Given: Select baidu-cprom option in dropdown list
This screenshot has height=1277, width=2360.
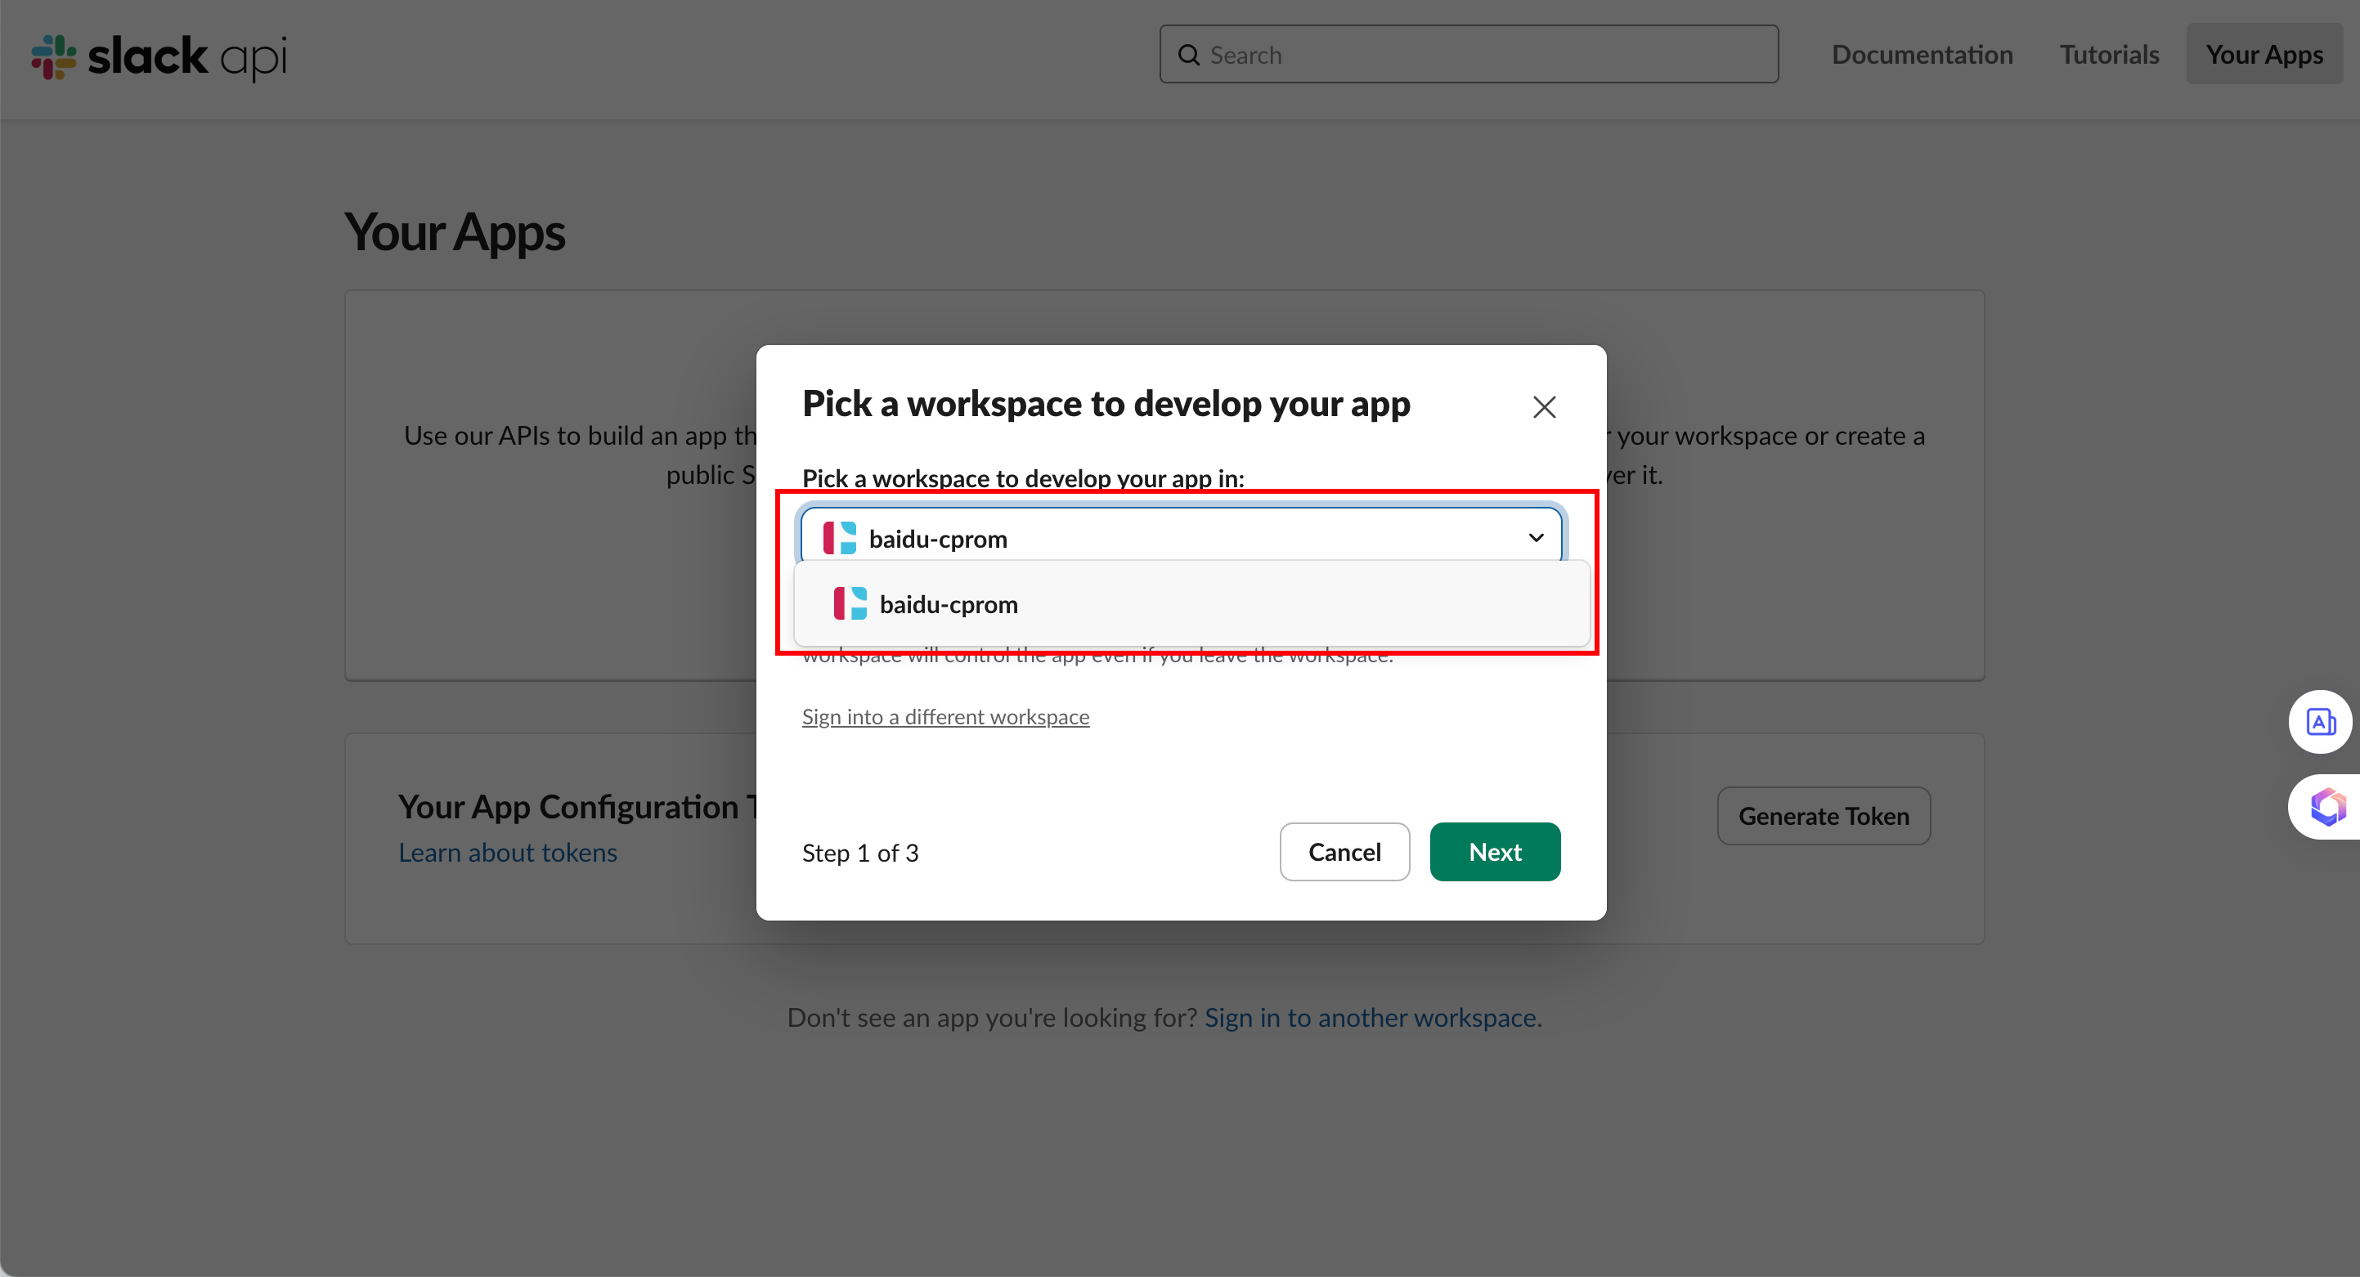Looking at the screenshot, I should [1191, 603].
